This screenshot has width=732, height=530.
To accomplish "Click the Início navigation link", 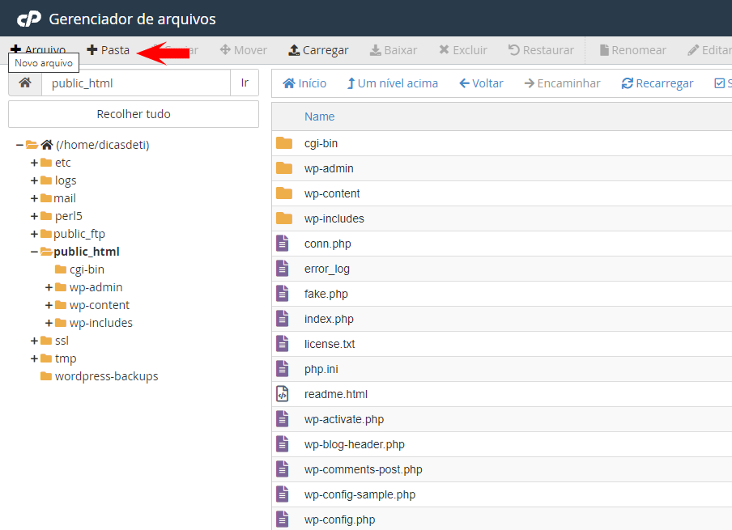I will (304, 83).
